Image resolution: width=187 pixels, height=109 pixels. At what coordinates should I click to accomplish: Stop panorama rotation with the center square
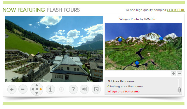37,89
